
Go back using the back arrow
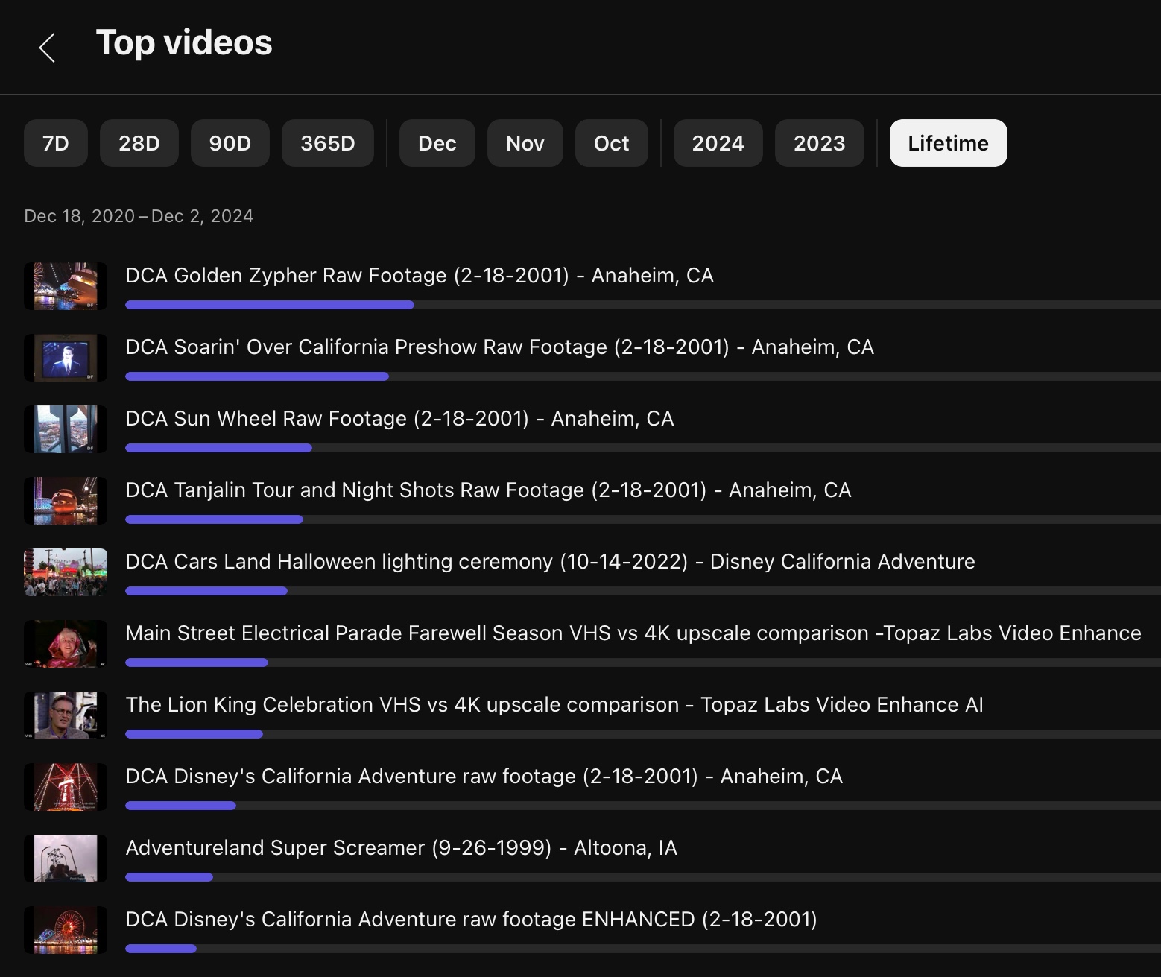click(x=47, y=48)
